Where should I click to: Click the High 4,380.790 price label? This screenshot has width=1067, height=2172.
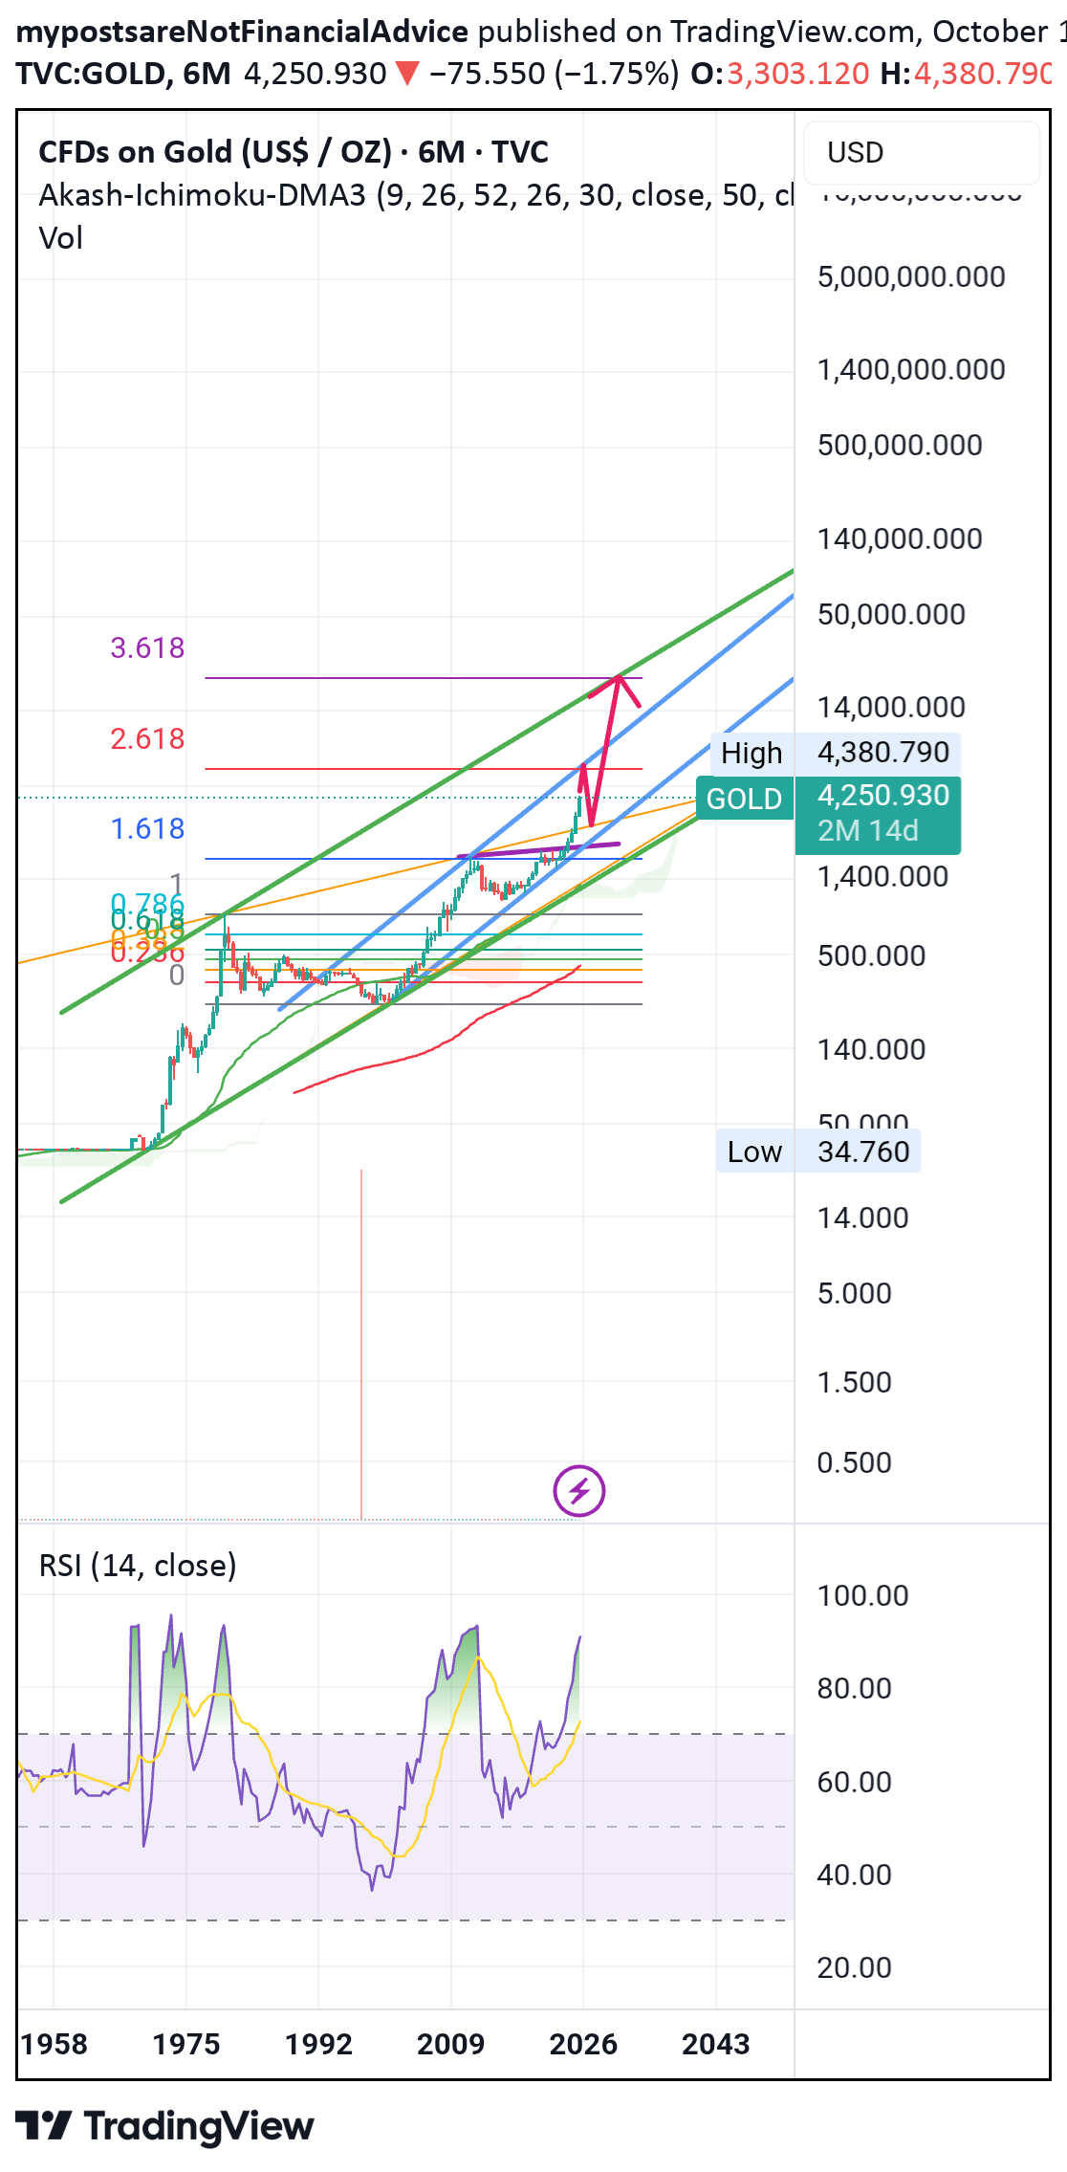835,753
